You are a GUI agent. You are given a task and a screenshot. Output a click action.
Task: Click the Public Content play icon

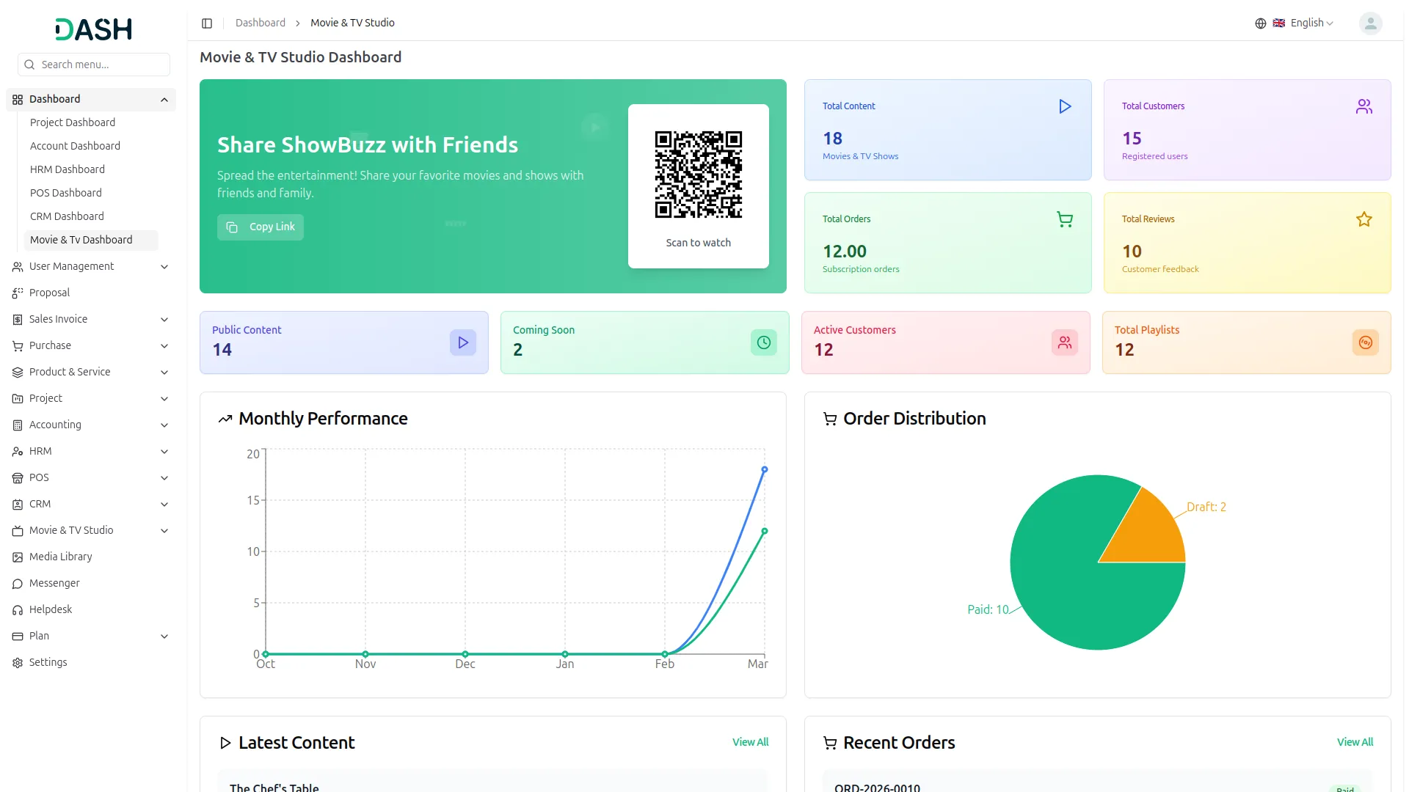[x=462, y=342]
